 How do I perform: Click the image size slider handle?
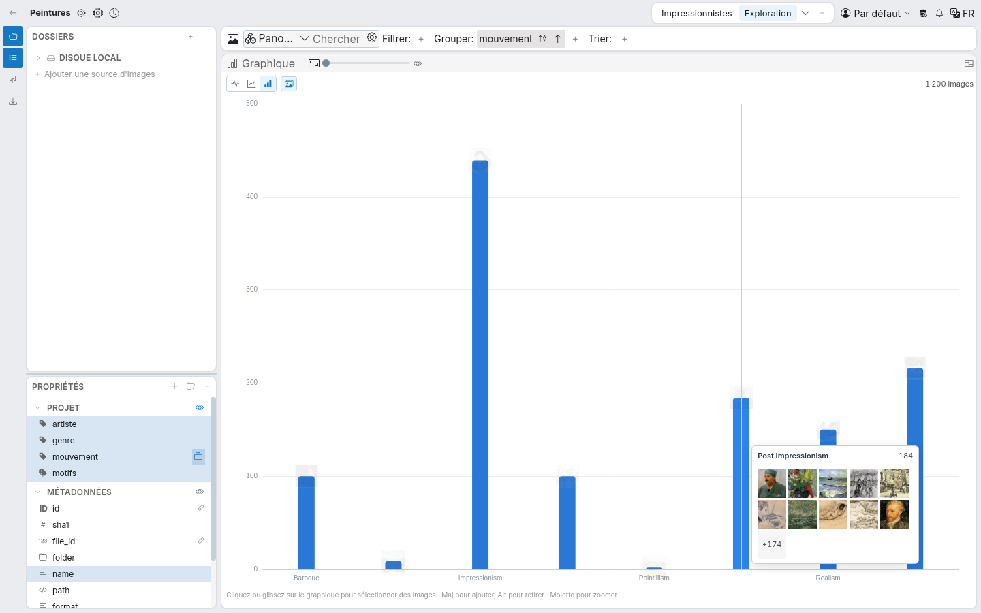326,63
